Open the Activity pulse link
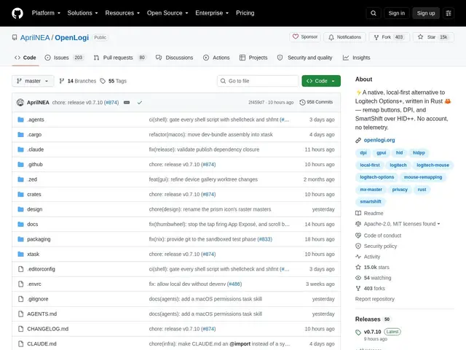466x350 pixels. (x=368, y=257)
